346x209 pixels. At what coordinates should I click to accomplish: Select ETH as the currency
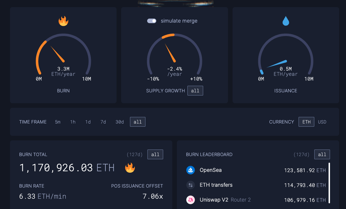306,122
